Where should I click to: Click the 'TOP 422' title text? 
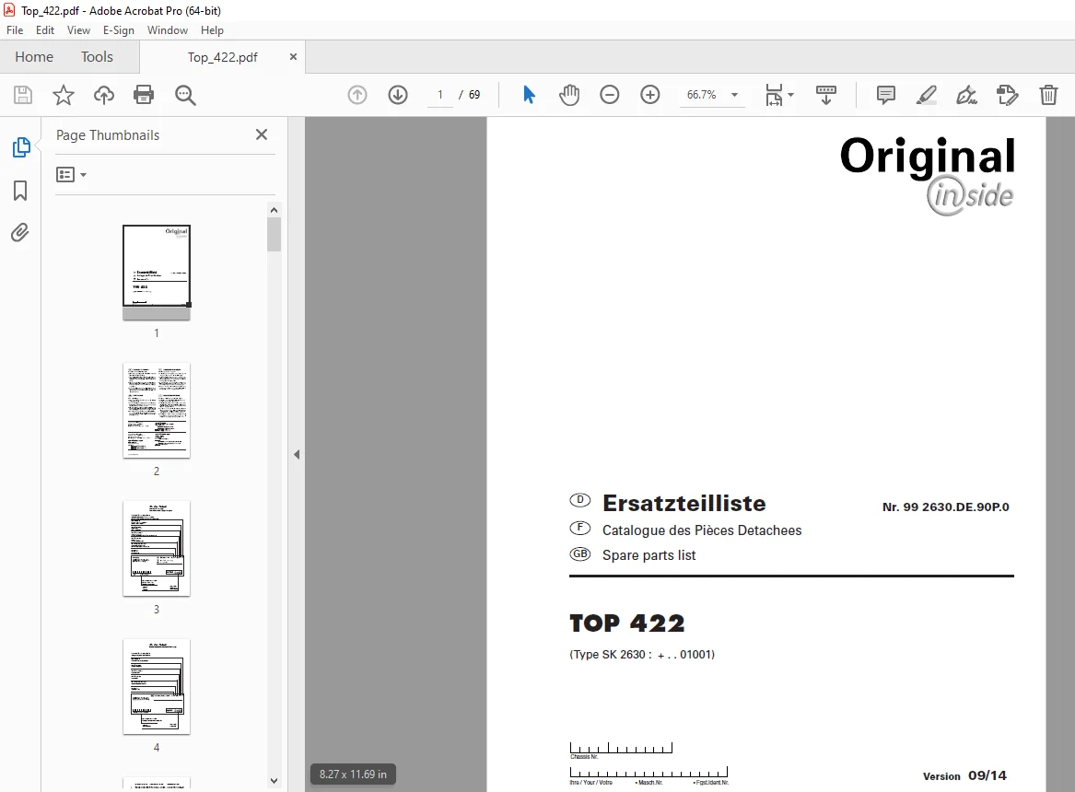point(626,623)
